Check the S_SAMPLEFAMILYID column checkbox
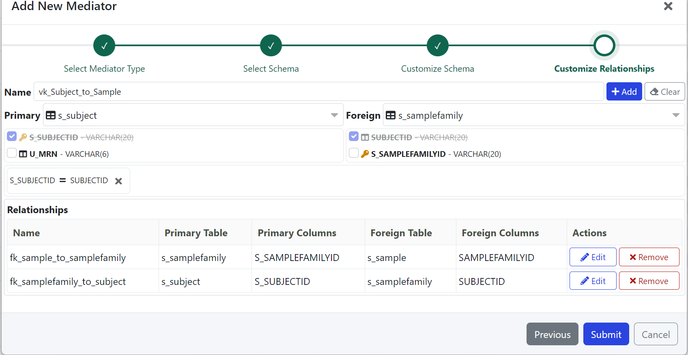 354,153
